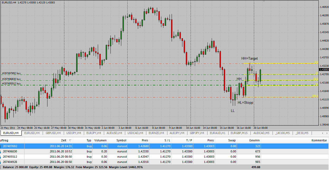Select the HL=Stopp text label on chart
The image size is (329, 170).
point(245,103)
